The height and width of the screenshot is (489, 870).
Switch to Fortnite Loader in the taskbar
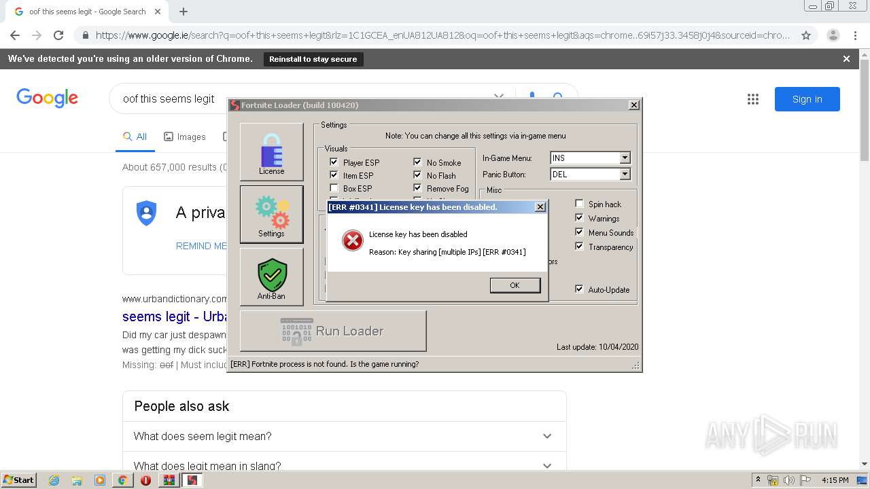[192, 480]
